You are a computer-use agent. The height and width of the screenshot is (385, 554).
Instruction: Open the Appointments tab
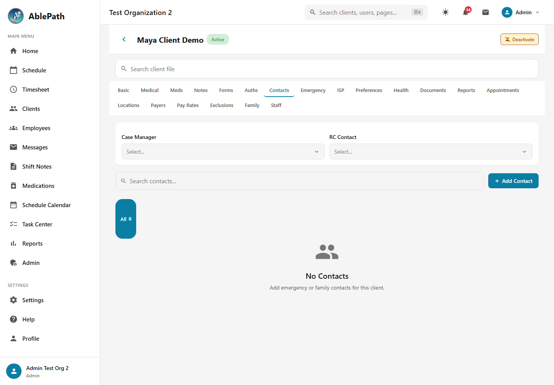(x=502, y=90)
